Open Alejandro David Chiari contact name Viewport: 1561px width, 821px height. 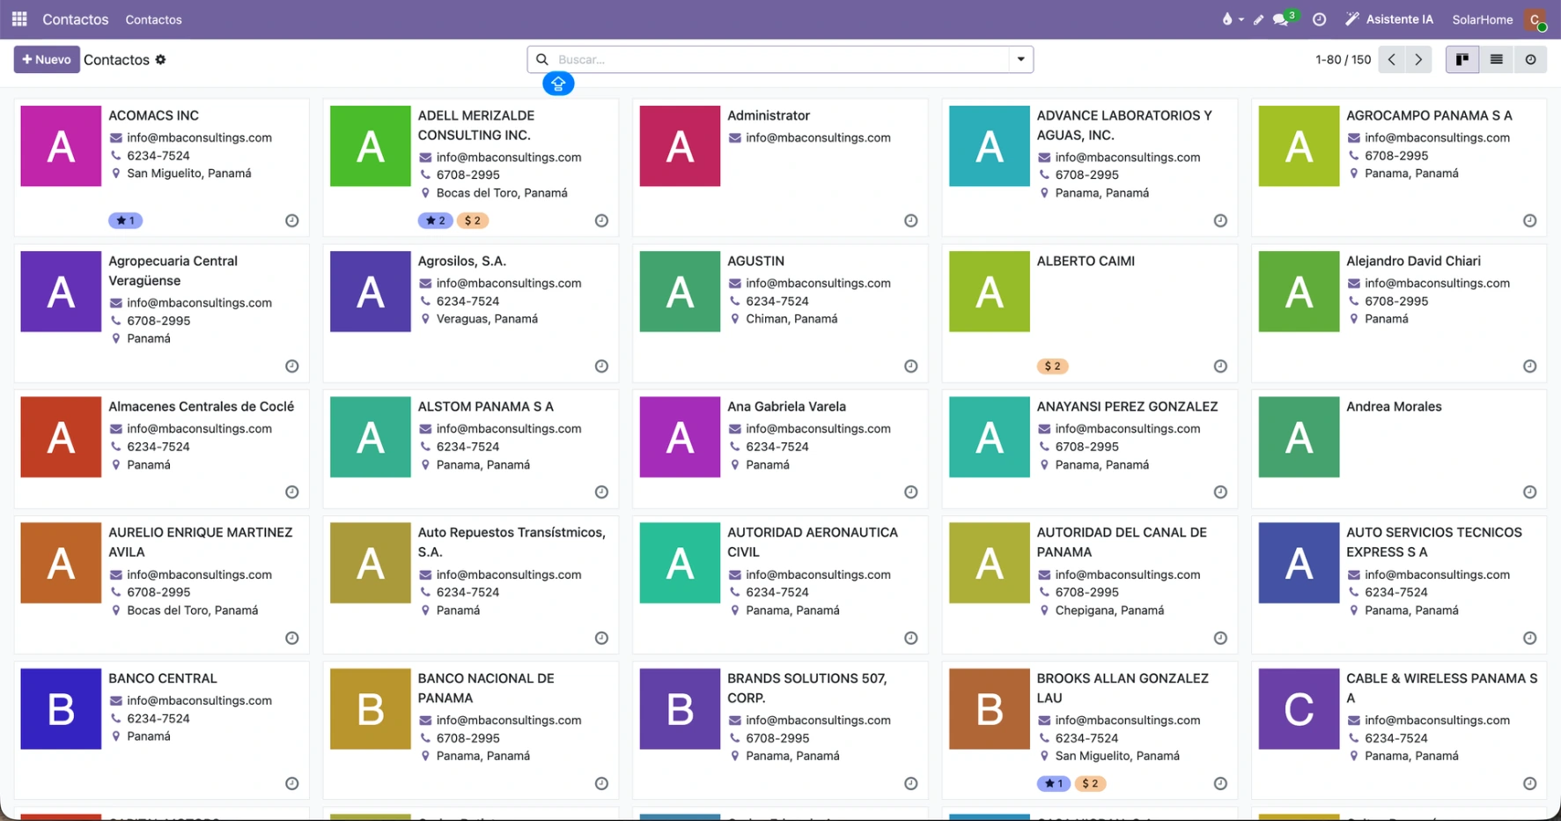(1413, 261)
